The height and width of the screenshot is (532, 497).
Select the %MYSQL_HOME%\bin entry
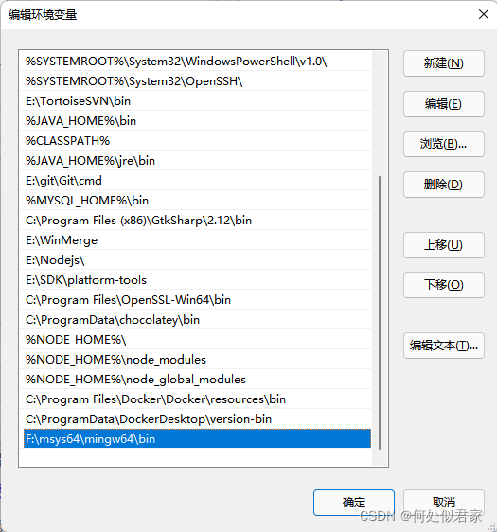click(x=196, y=200)
